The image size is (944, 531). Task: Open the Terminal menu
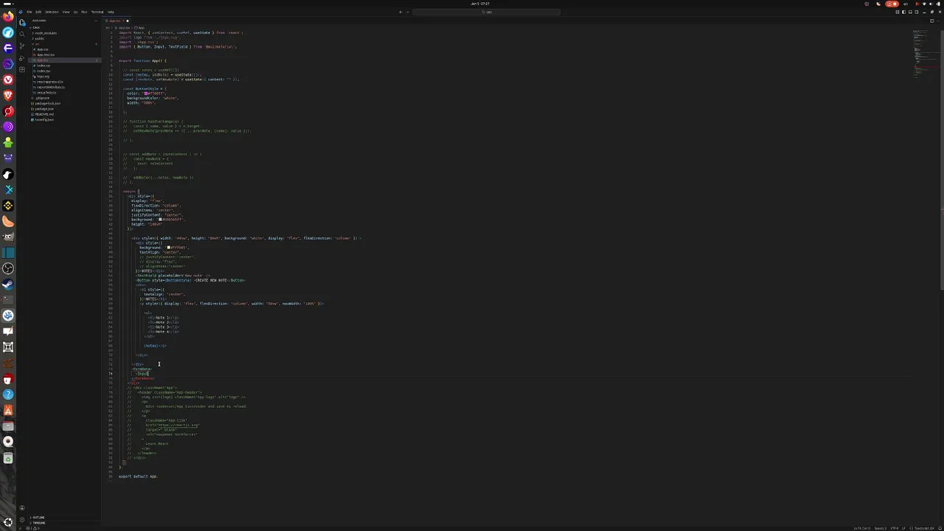[x=97, y=12]
